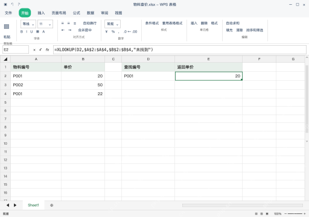Screen dimensions: 309x217
Task: Go to previous sheet with left arrow
Action: [x=8, y=205]
